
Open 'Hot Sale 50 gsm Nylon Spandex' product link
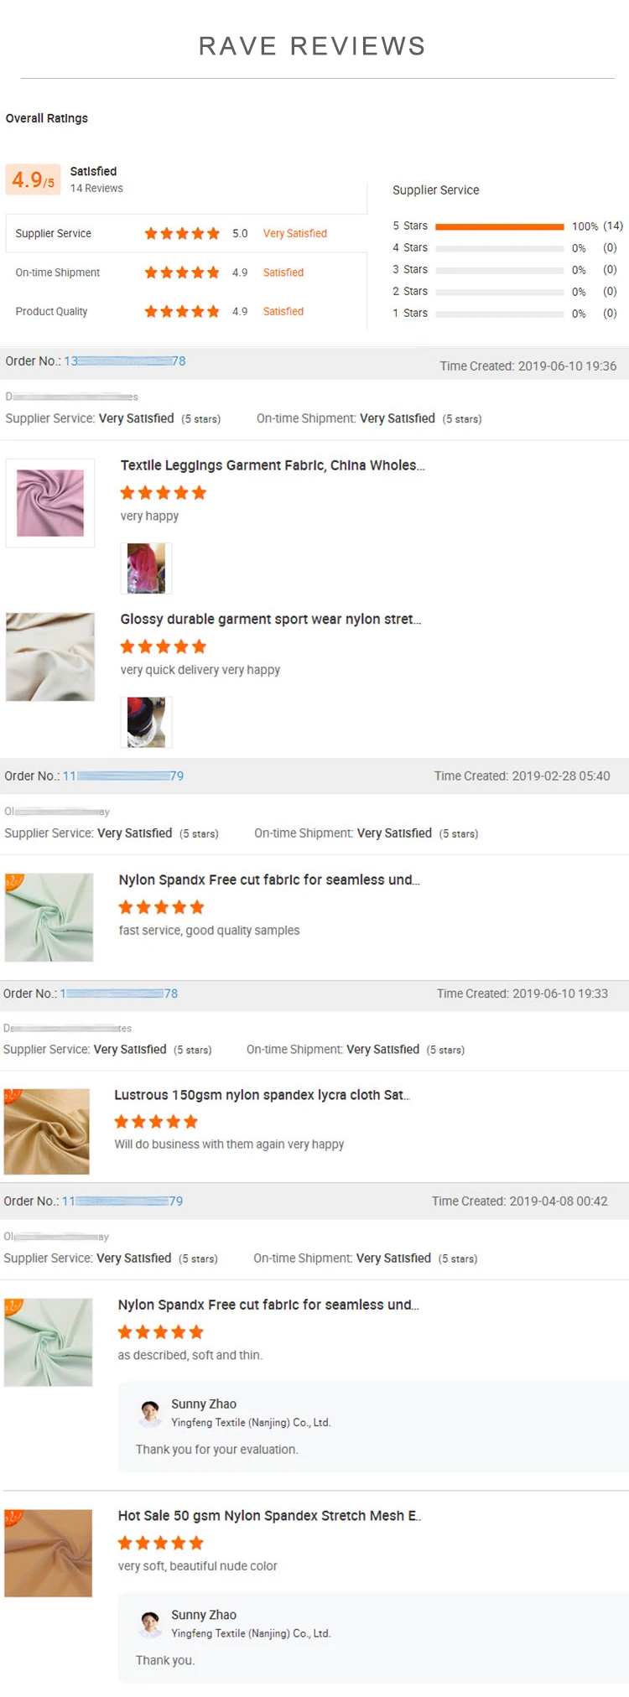(x=269, y=1516)
